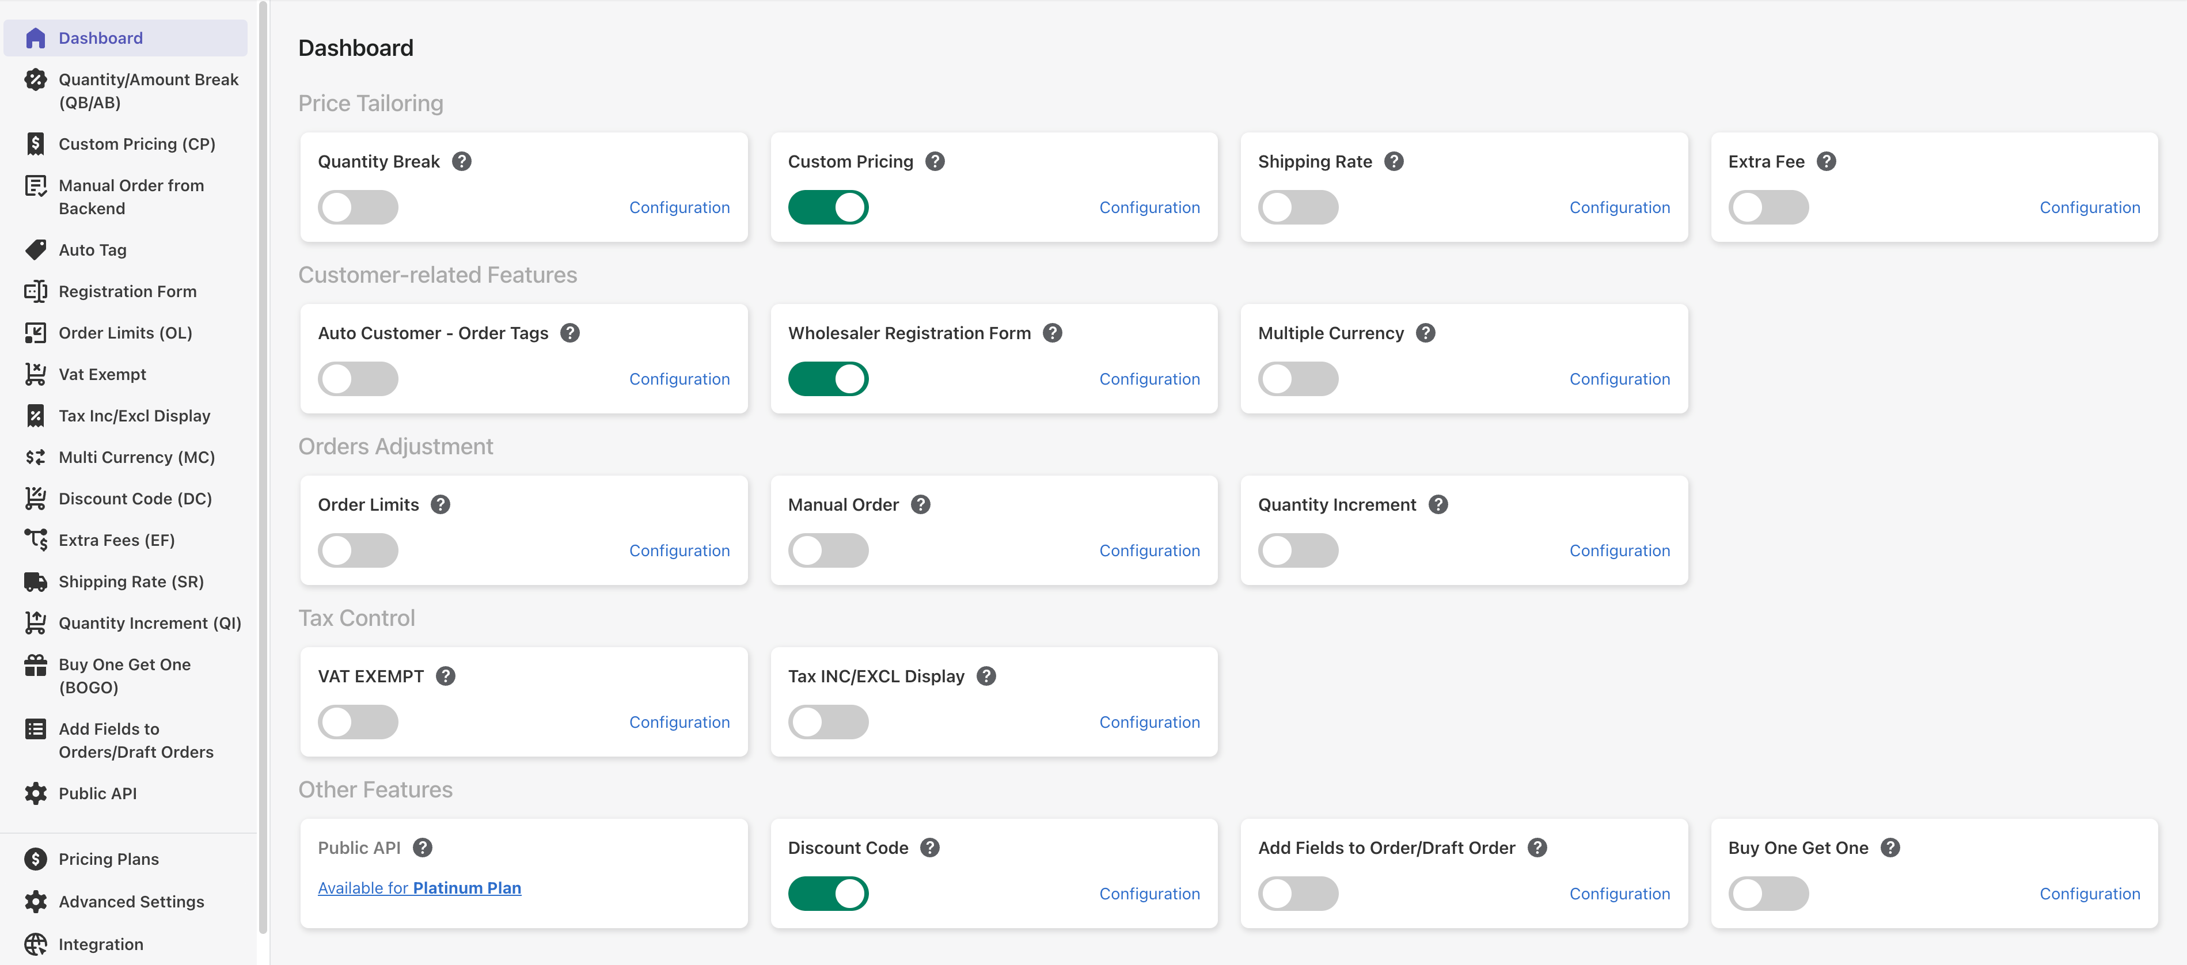Viewport: 2187px width, 965px height.
Task: Open Discount Code (DC) sidebar item
Action: tap(126, 499)
